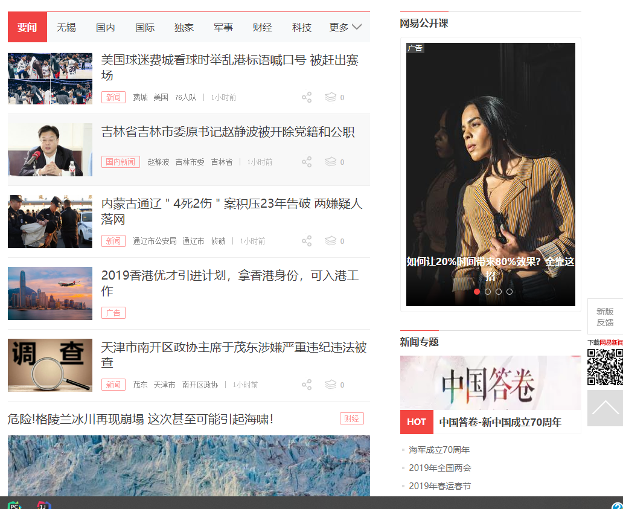Open headline 危险!格陵兰冰川再现崩塌
The width and height of the screenshot is (623, 509).
141,419
